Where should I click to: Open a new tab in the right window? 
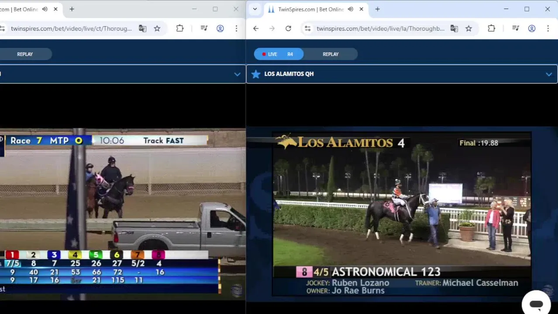tap(377, 9)
